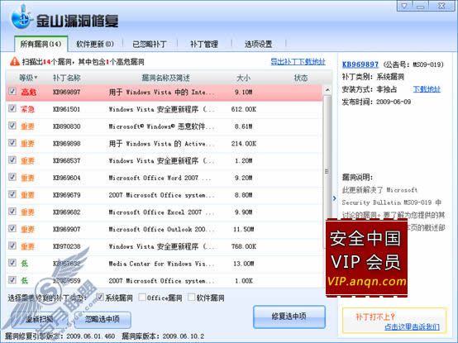
Task: Collapse the details panel with side arrow
Action: (x=335, y=198)
